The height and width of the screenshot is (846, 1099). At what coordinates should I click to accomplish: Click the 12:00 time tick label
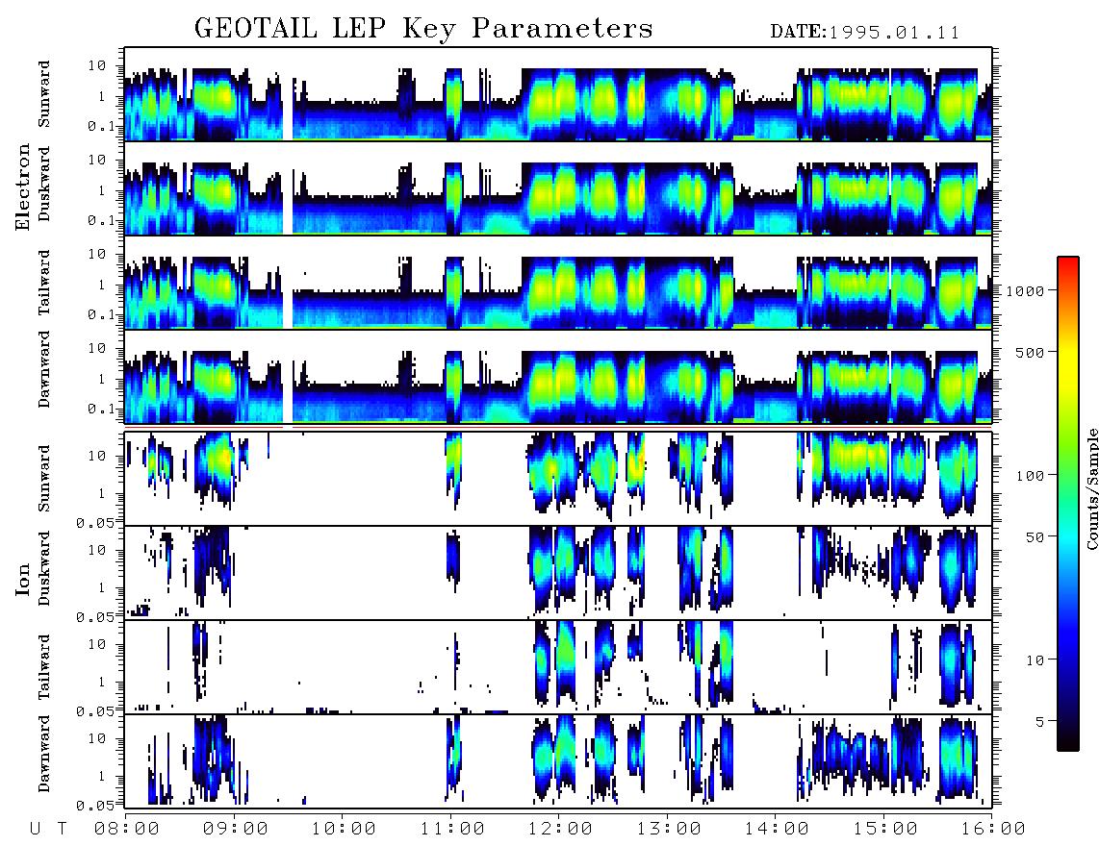(560, 829)
